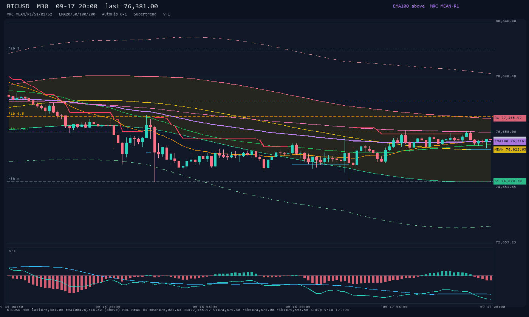Click the 74,651.65 price axis label
This screenshot has width=529, height=317.
pos(506,187)
